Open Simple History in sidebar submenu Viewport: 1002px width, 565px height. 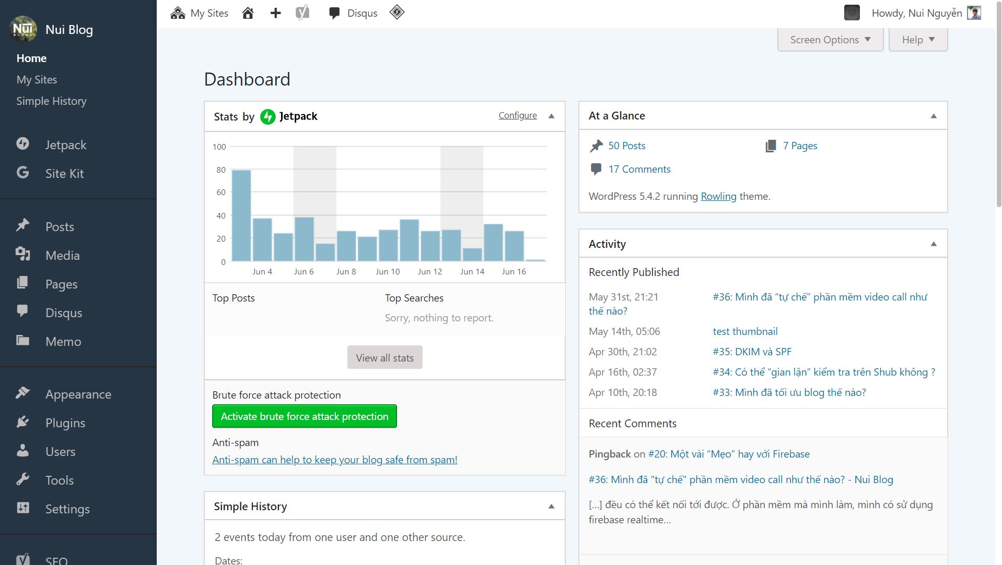[51, 101]
